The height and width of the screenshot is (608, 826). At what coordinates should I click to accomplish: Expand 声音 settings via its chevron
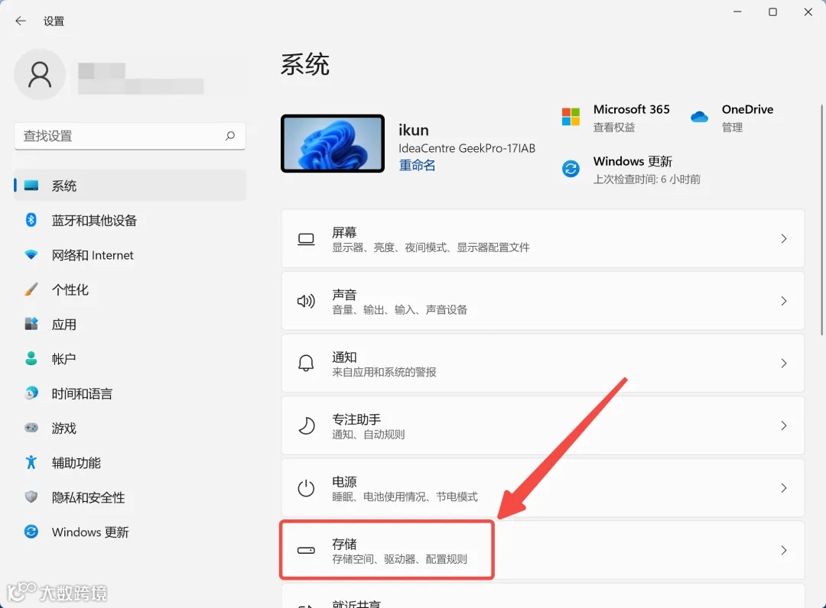click(784, 301)
